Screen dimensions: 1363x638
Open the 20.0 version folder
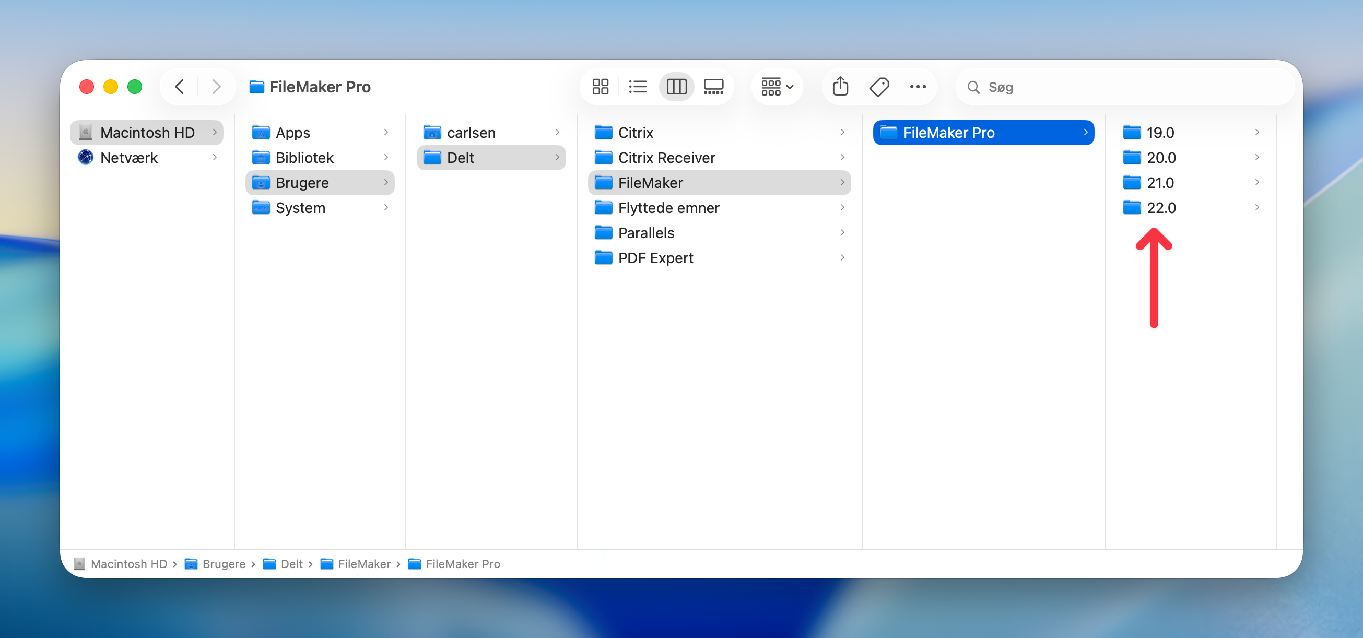[x=1191, y=158]
